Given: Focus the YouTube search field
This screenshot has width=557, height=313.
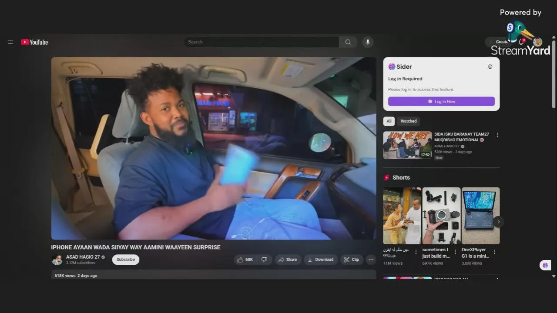Looking at the screenshot, I should coord(262,42).
